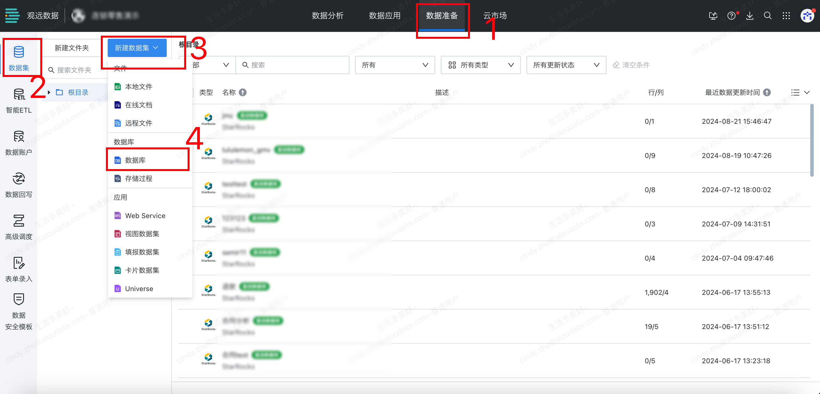Sort by 名称 column arrow
The width and height of the screenshot is (820, 394).
pyautogui.click(x=243, y=92)
